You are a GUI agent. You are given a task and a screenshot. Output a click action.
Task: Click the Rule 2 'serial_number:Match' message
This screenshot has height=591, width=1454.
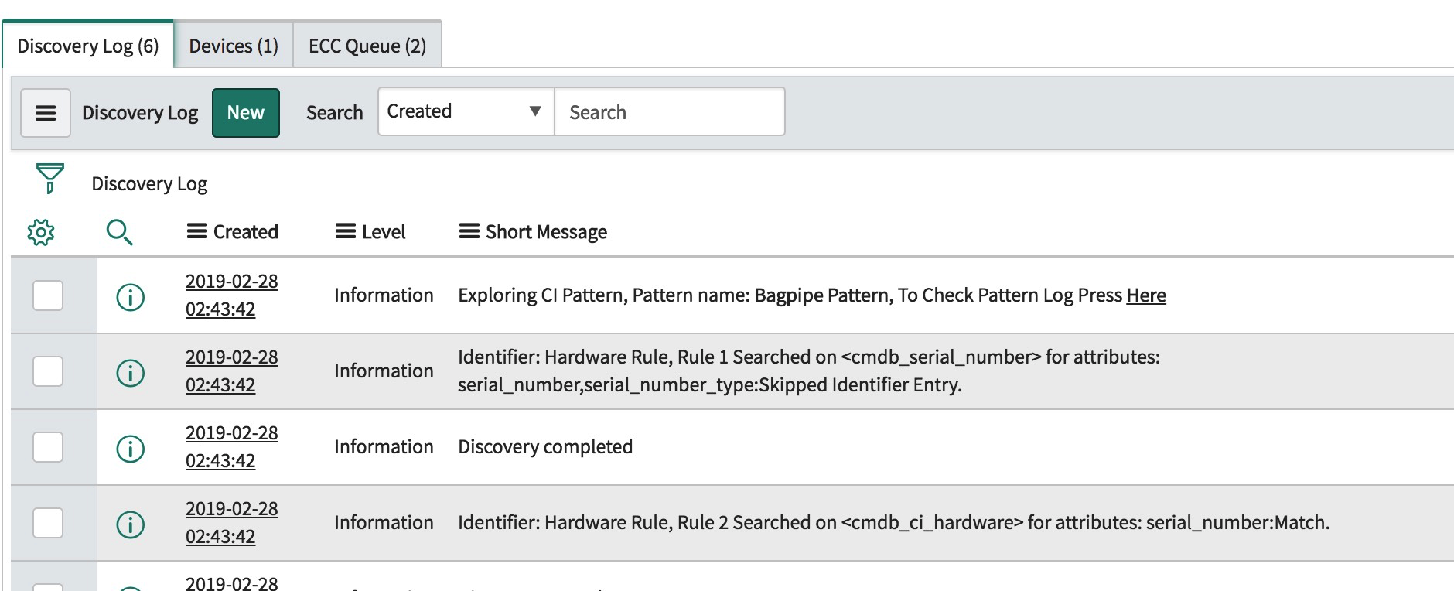point(894,523)
